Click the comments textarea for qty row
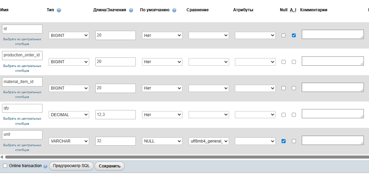 332,114
